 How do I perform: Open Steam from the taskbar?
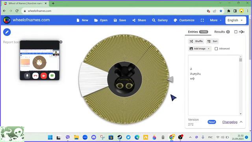(120, 137)
